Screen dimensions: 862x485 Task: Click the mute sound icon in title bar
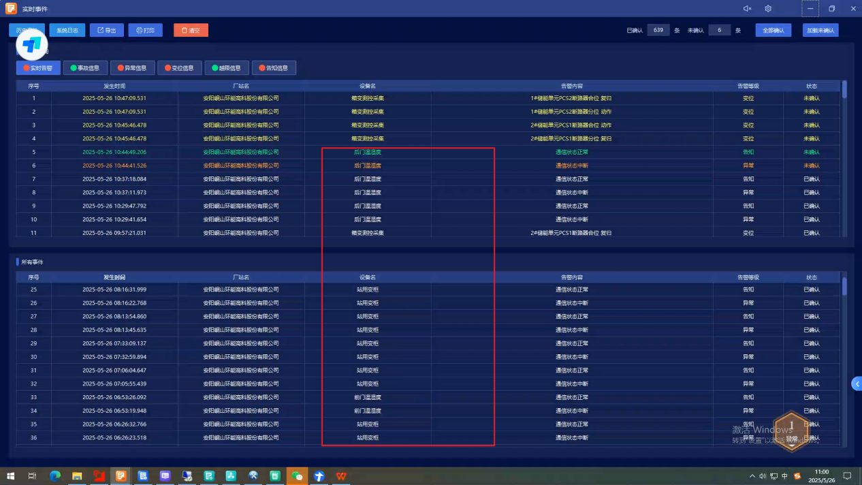(747, 9)
